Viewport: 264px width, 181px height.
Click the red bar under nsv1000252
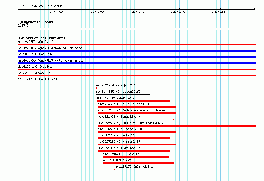[x=136, y=45]
